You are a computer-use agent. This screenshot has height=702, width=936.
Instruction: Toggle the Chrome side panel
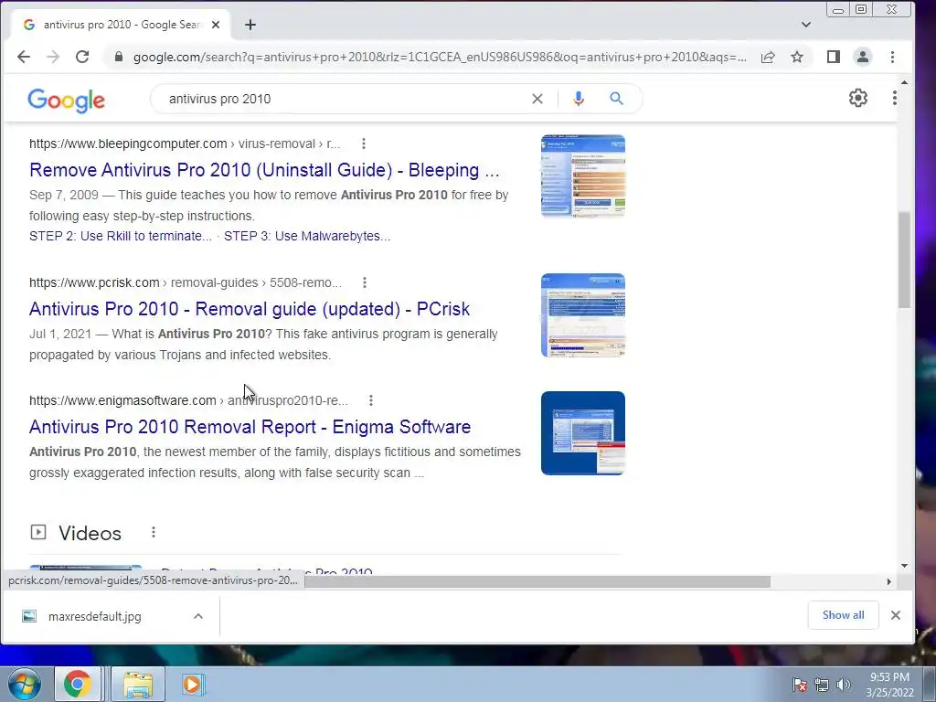(834, 57)
